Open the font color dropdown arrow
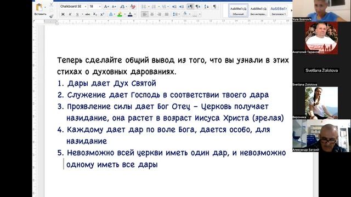The width and height of the screenshot is (351, 197). pyautogui.click(x=135, y=15)
